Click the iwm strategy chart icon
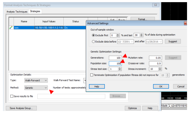 click(x=11, y=28)
